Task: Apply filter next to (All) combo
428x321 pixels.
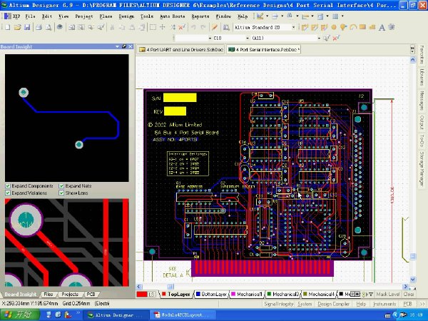Action: click(x=327, y=38)
